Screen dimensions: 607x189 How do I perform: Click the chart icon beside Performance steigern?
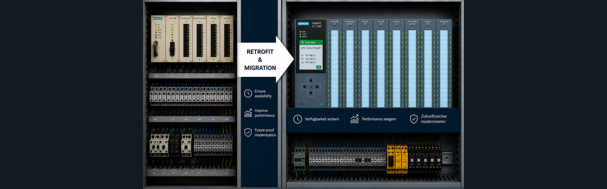[x=355, y=119]
